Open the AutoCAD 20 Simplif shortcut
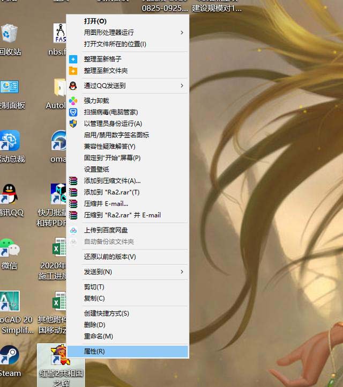 pyautogui.click(x=10, y=301)
